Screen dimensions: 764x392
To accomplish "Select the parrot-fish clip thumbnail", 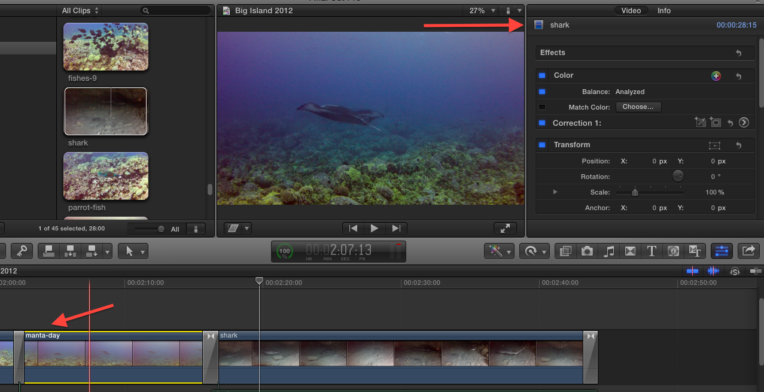I will [106, 176].
